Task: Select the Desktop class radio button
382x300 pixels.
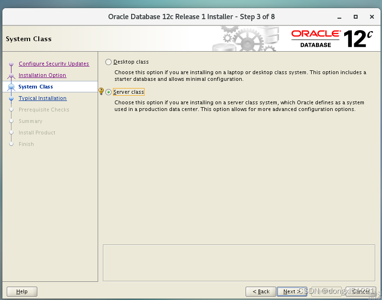Action: click(x=108, y=62)
